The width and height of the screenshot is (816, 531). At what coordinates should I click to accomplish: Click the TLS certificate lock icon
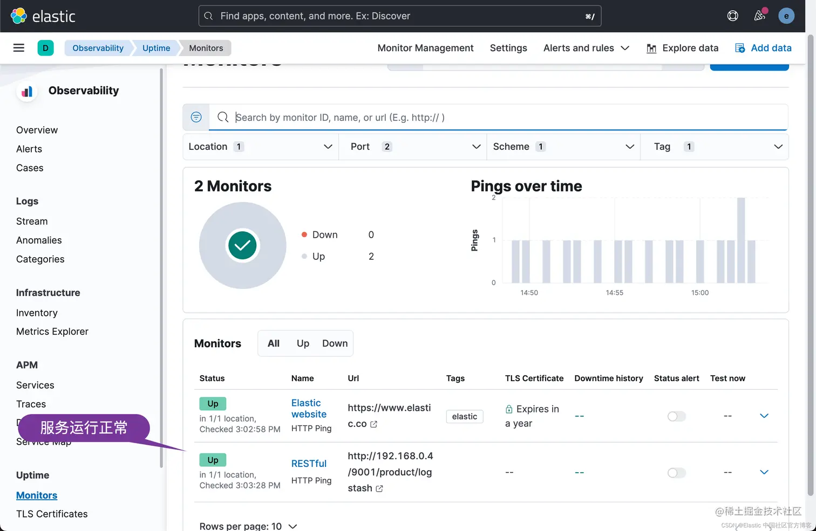pyautogui.click(x=509, y=409)
